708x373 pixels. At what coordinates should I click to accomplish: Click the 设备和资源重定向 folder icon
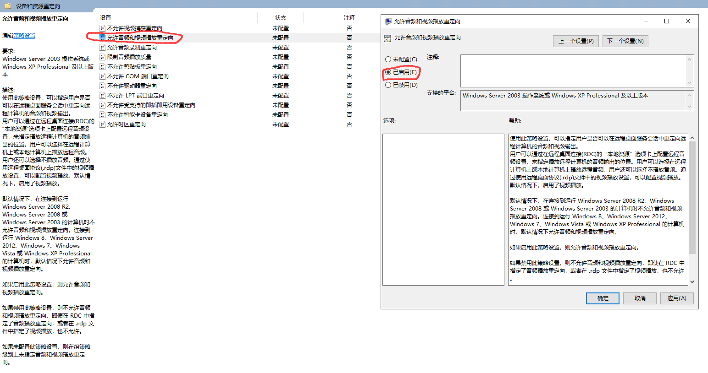tap(8, 6)
